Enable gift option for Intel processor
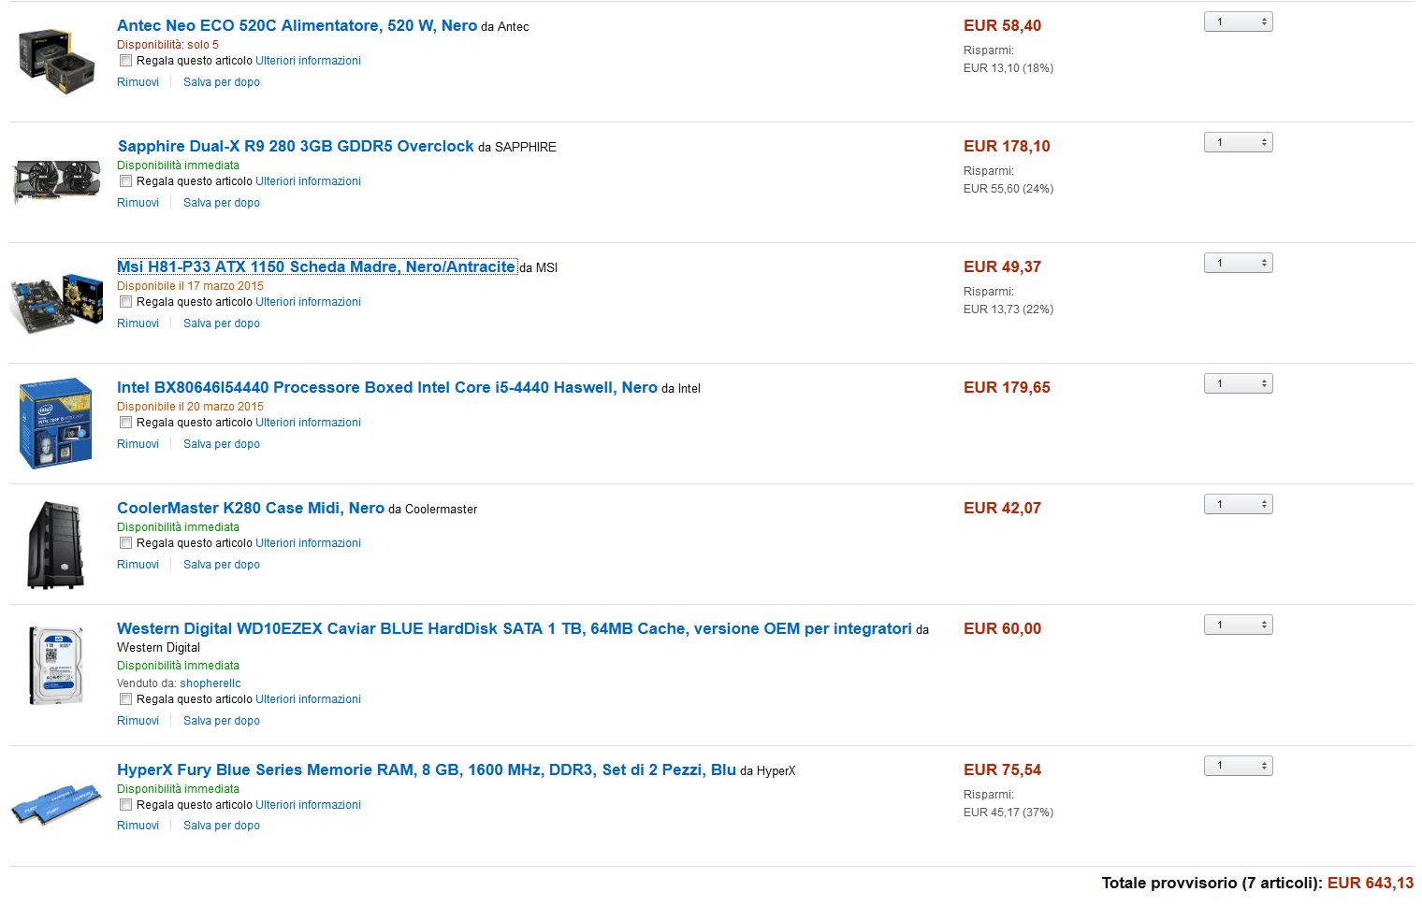This screenshot has width=1422, height=906. (125, 423)
